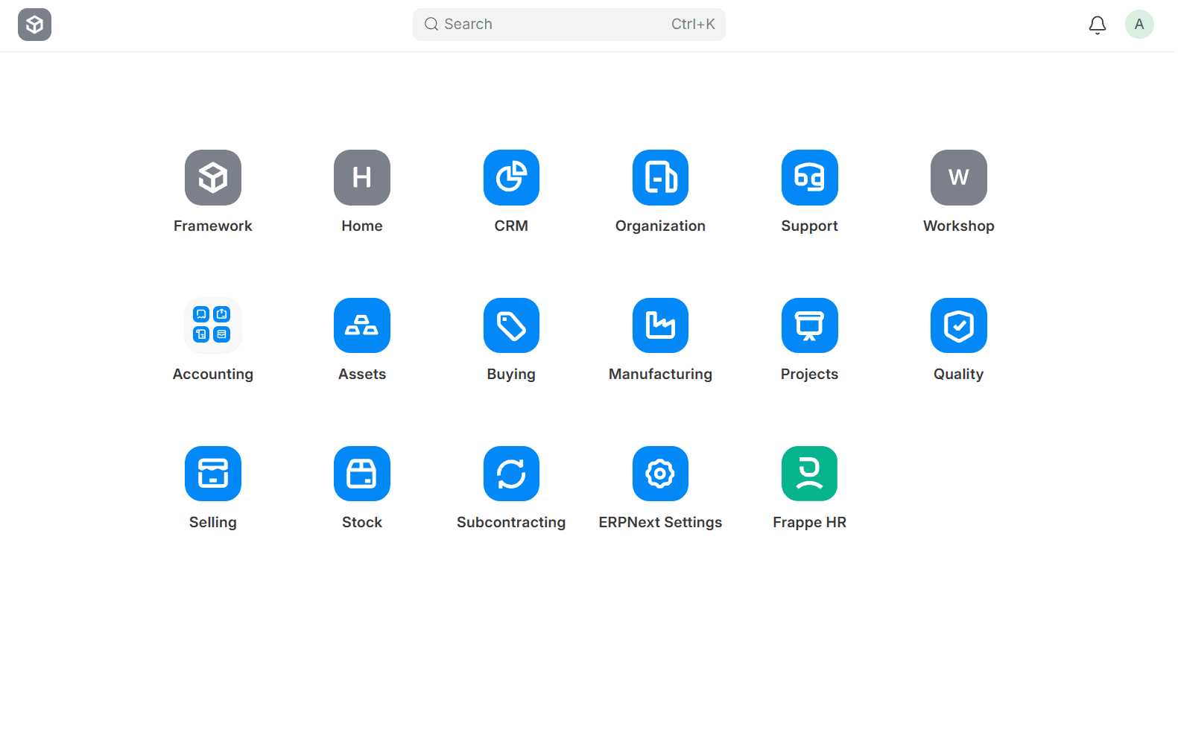Open the Workshop app icon
1178x735 pixels.
(959, 177)
